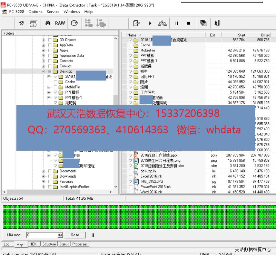Sort the file list by Offset column
The height and width of the screenshot is (255, 276).
(x=265, y=35)
